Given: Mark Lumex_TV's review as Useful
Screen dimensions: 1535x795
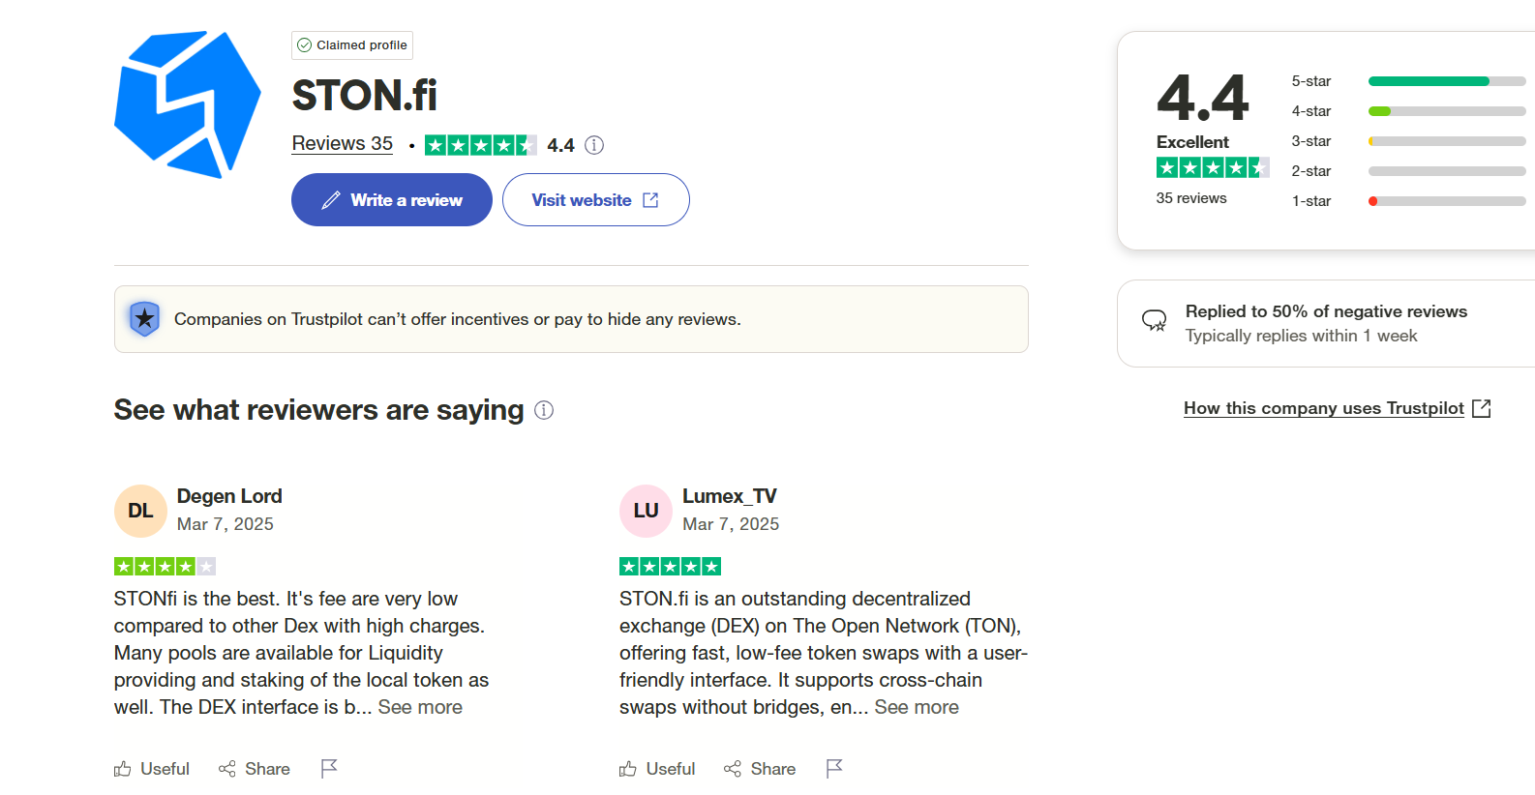Looking at the screenshot, I should 657,769.
